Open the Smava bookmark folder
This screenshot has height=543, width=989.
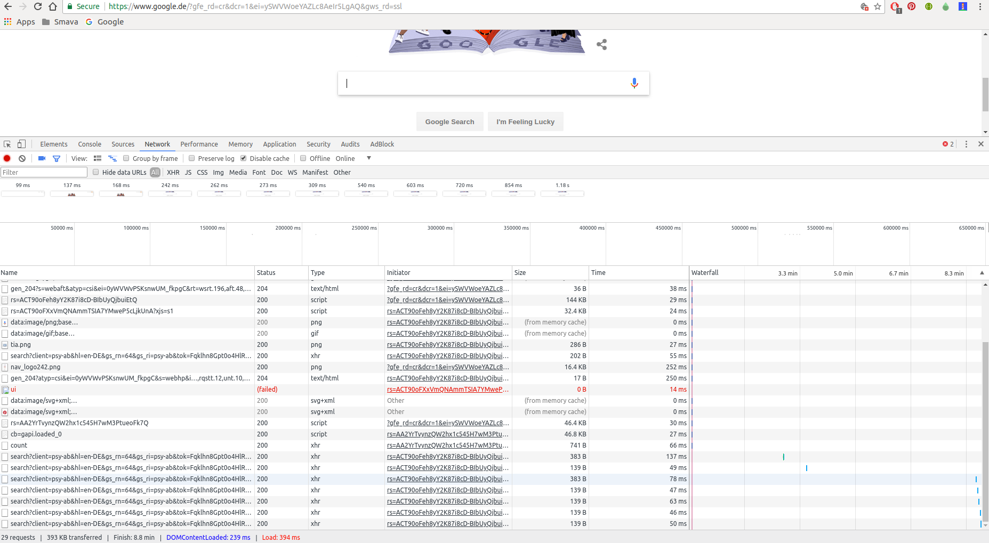[60, 22]
